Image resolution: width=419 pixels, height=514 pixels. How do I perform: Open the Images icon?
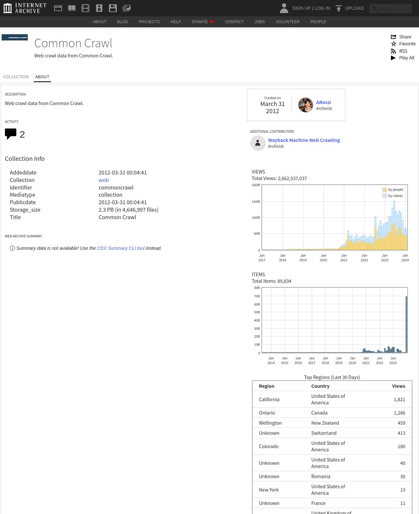coord(127,8)
